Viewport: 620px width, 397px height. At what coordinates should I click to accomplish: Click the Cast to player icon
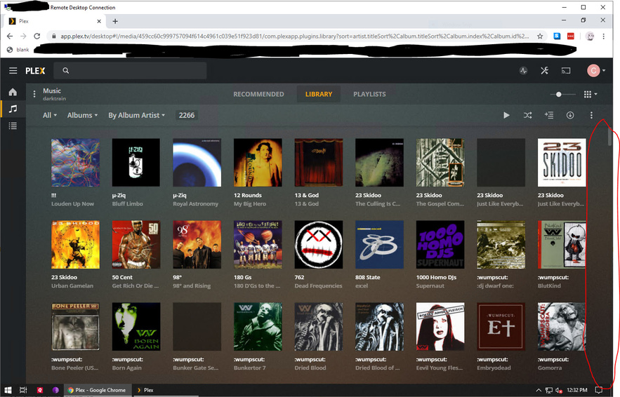[566, 71]
